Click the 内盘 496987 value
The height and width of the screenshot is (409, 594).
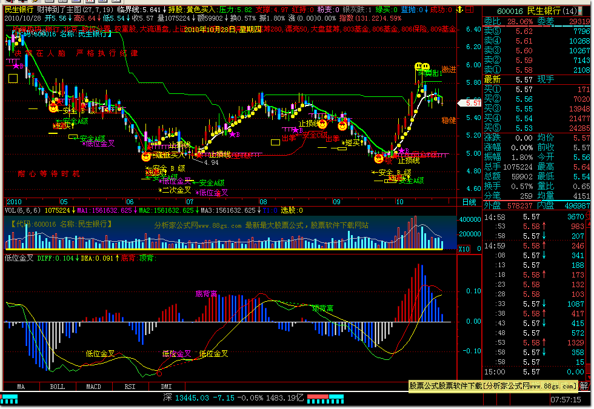[x=577, y=205]
